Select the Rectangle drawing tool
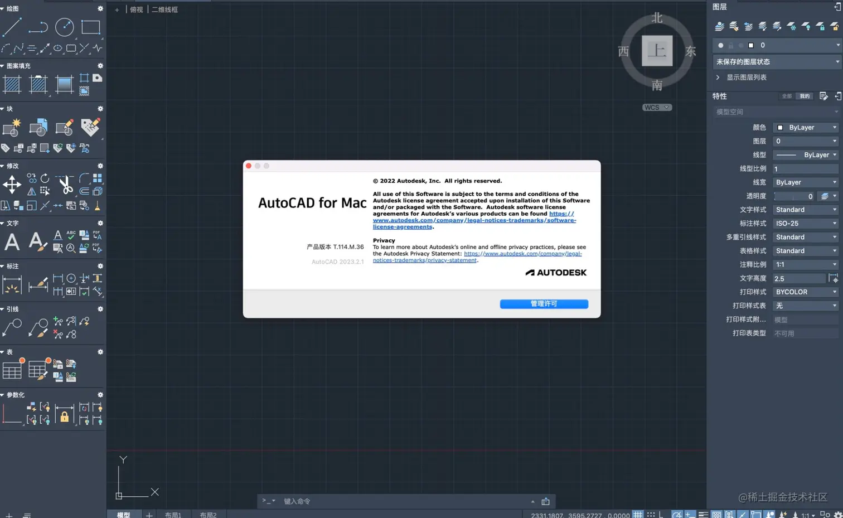The width and height of the screenshot is (843, 518). pyautogui.click(x=90, y=27)
